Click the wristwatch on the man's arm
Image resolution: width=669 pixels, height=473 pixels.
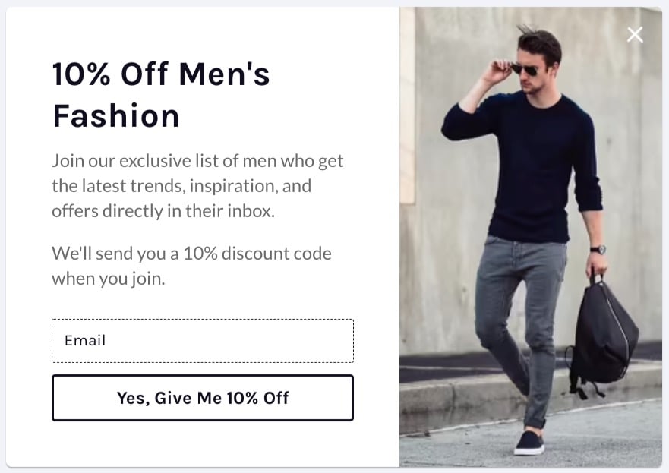pos(598,249)
